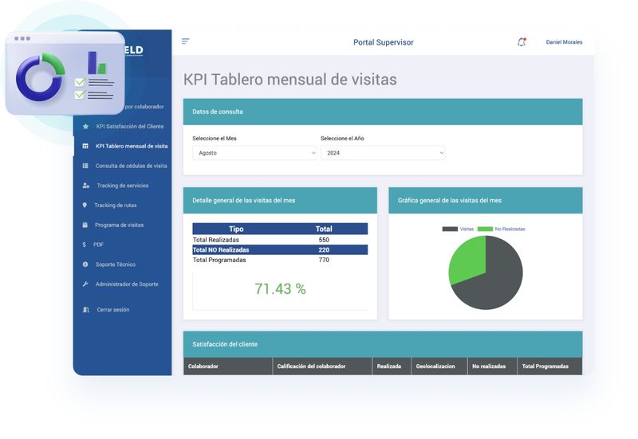Open the notifications bell
Image resolution: width=638 pixels, height=439 pixels.
click(522, 42)
